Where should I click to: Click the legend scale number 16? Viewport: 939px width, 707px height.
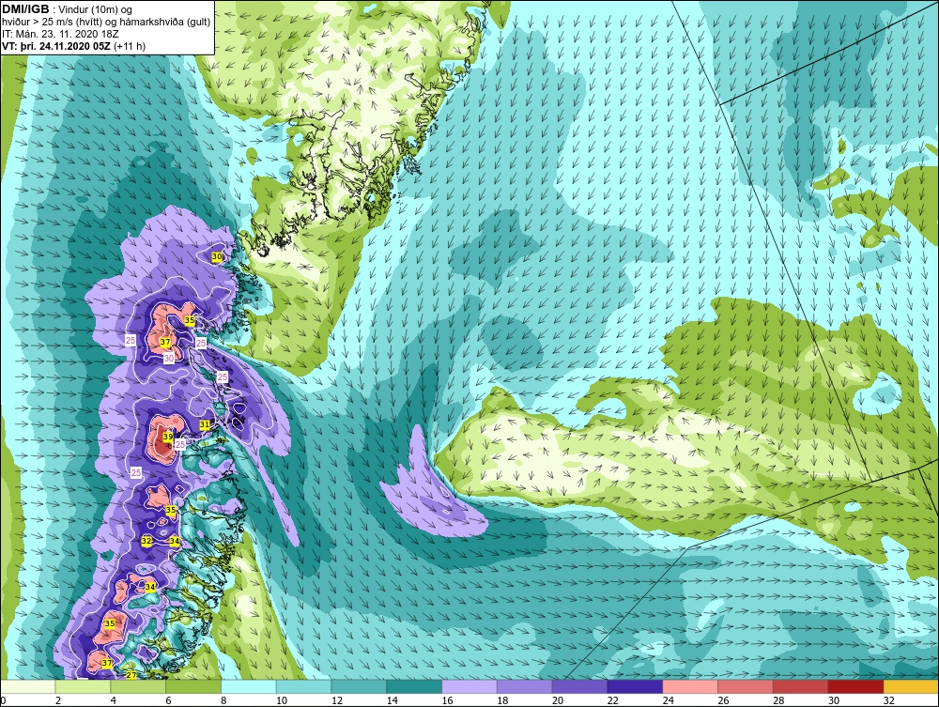pyautogui.click(x=447, y=700)
